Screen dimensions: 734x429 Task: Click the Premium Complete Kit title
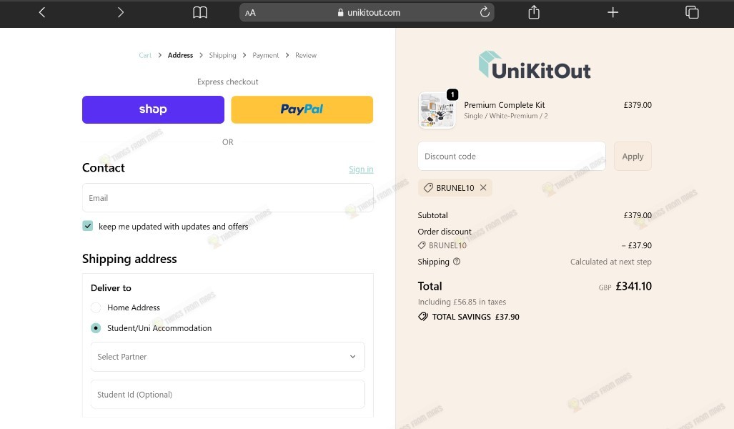[x=504, y=105]
